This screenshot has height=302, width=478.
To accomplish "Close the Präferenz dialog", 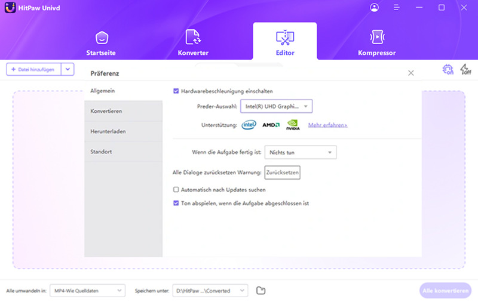I will coord(410,73).
